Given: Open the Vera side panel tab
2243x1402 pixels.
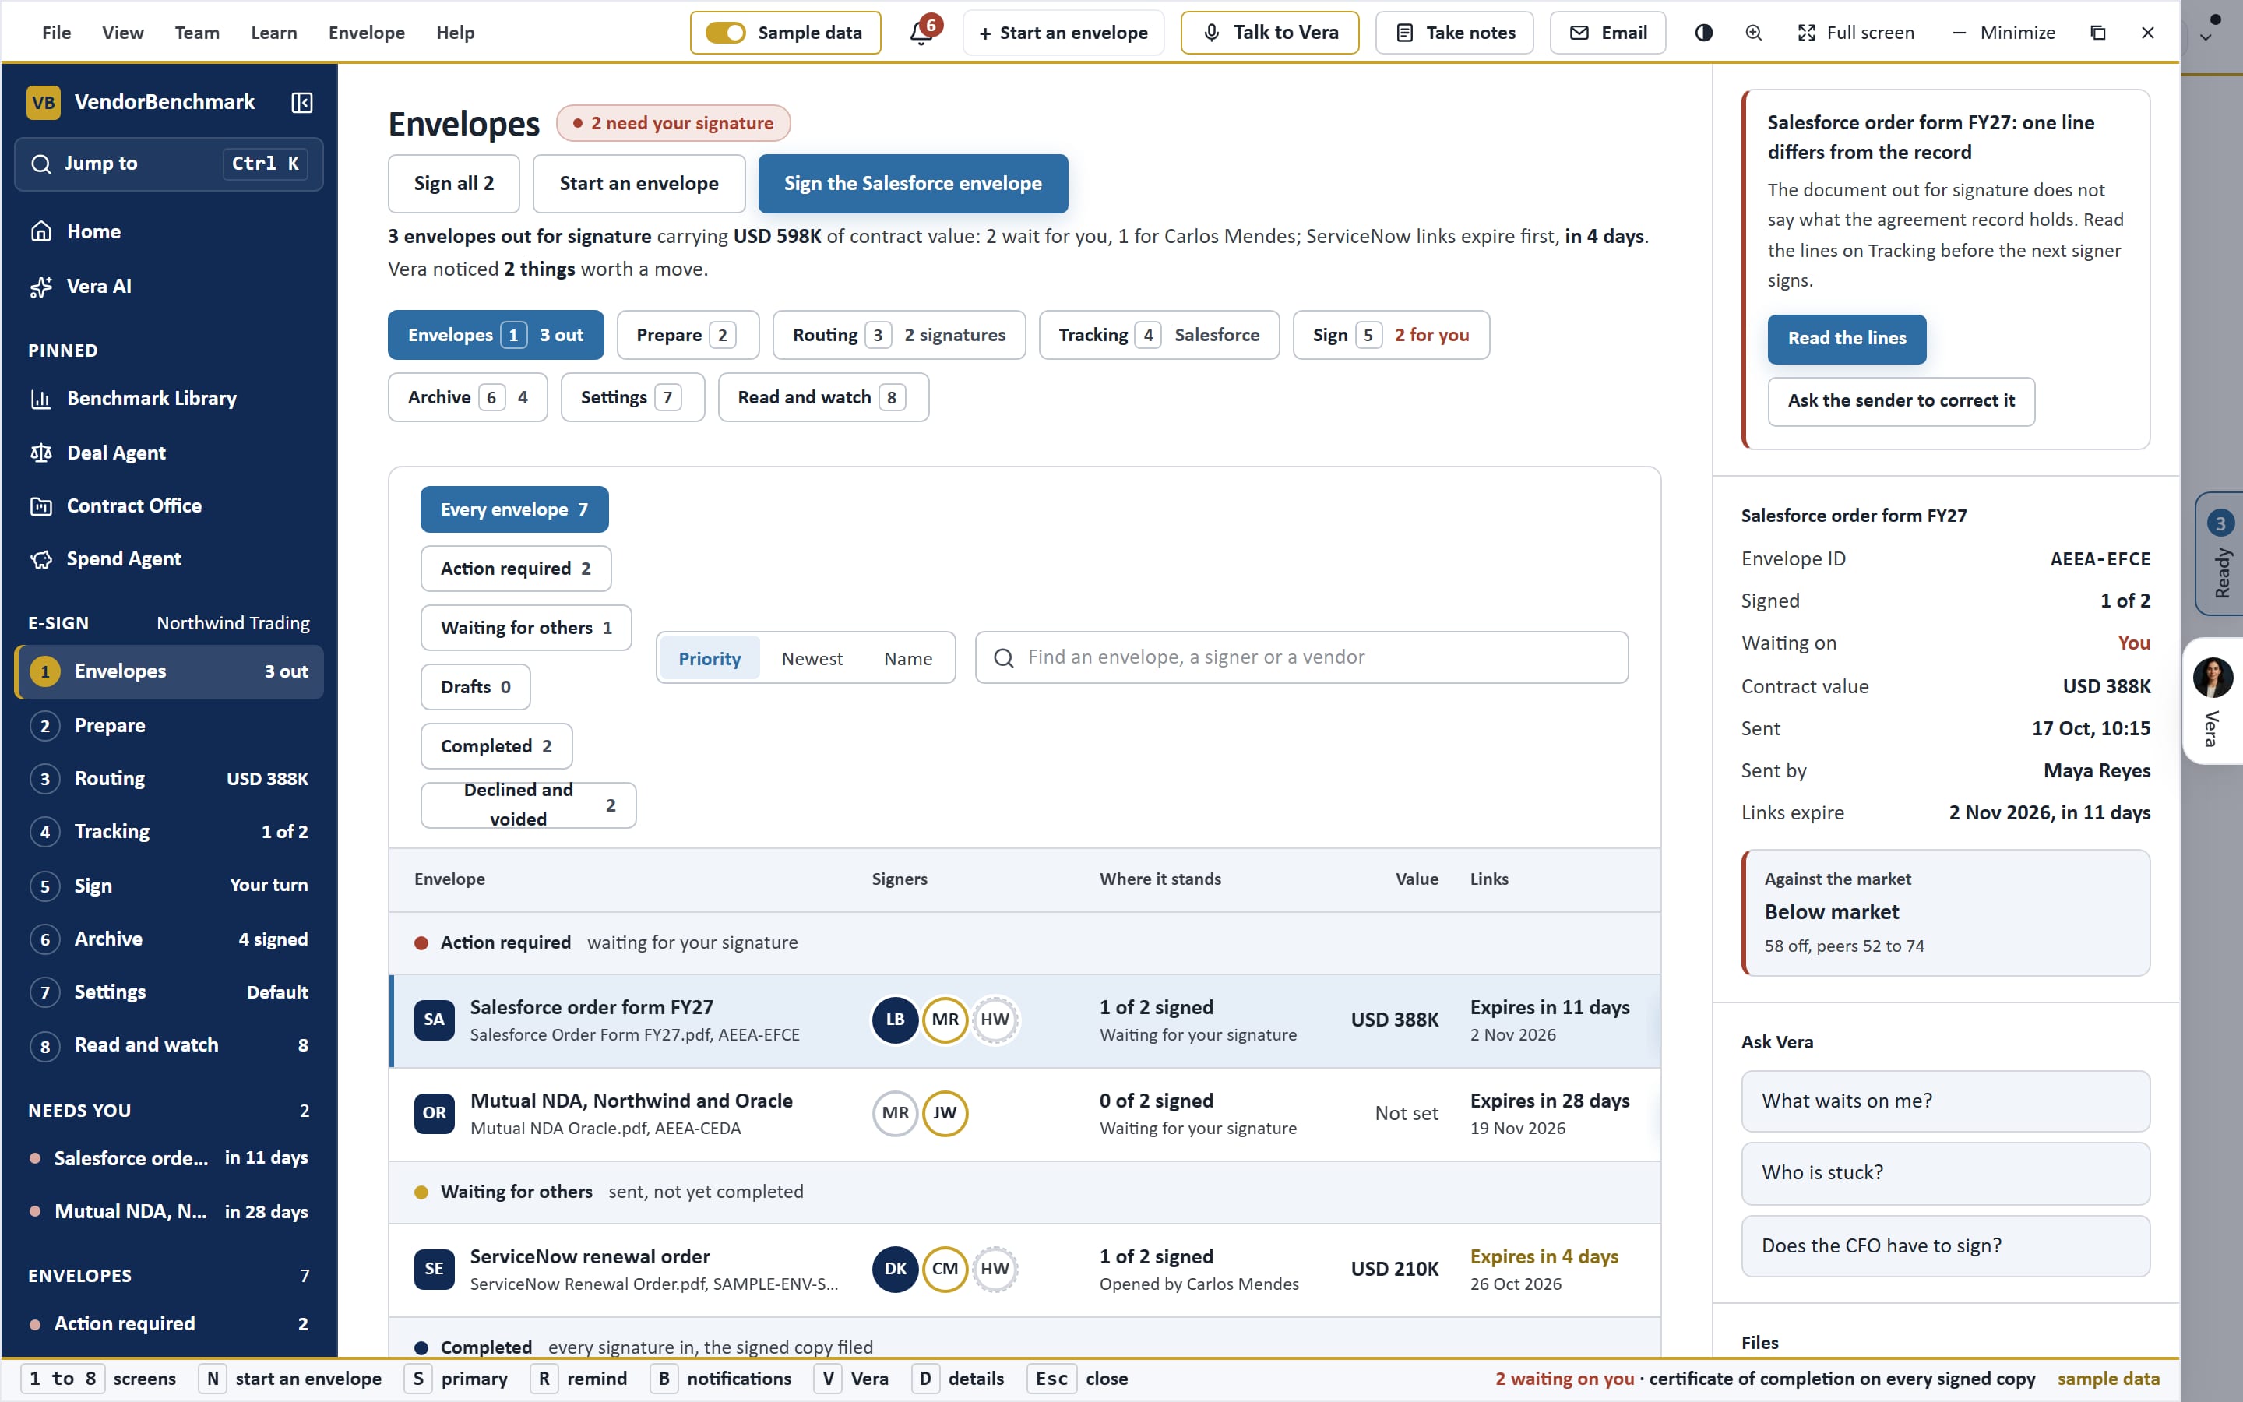Looking at the screenshot, I should click(2213, 701).
